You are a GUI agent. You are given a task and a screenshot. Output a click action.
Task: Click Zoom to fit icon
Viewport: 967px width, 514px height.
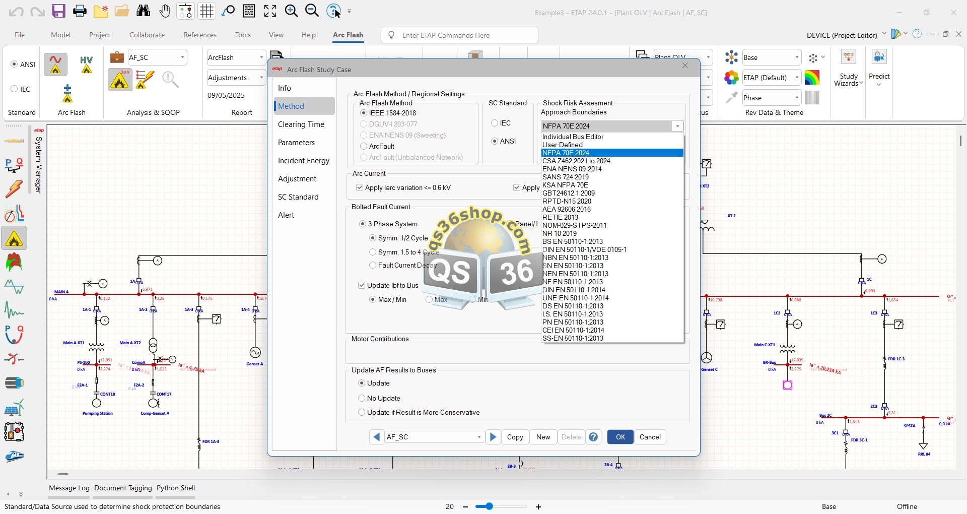[x=270, y=11]
